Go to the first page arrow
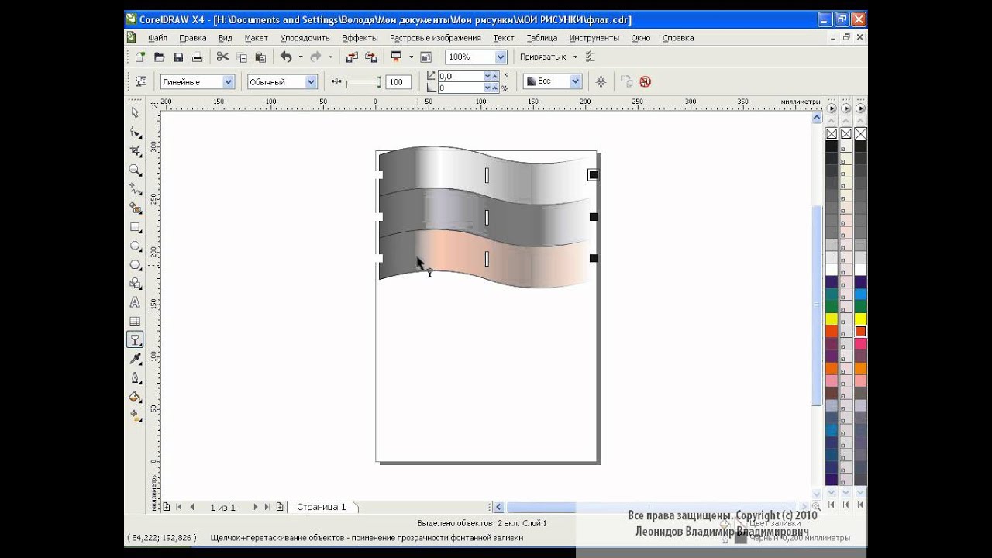 178,507
